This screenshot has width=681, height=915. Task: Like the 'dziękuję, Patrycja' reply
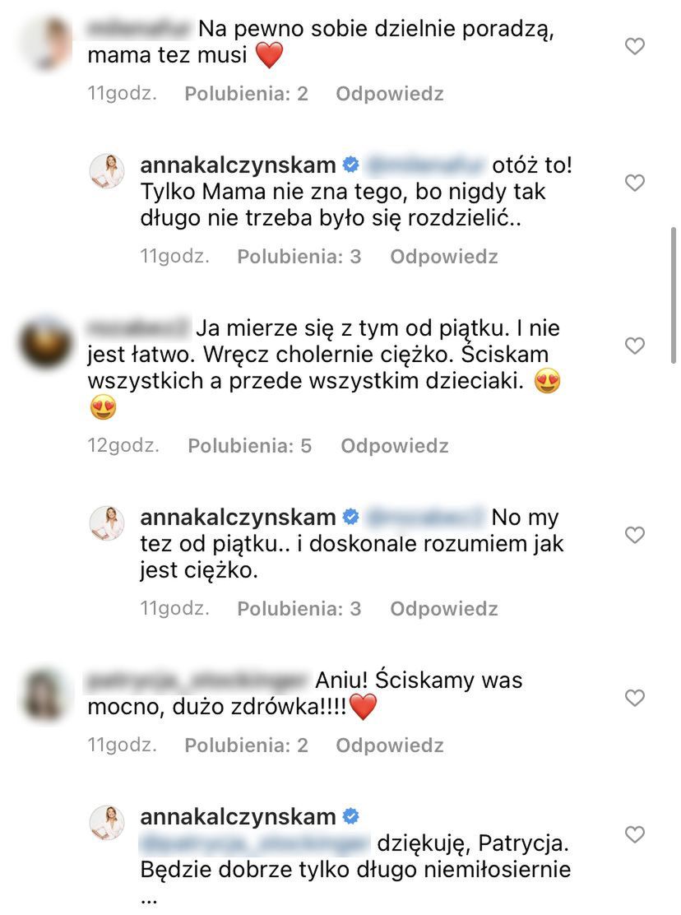(634, 834)
